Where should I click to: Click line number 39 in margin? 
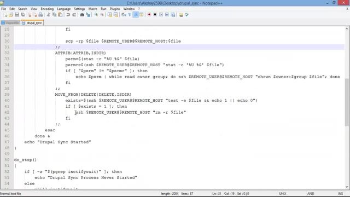7,95
